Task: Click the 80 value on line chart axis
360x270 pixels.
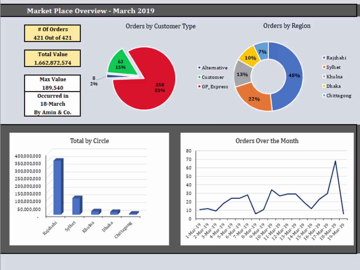Action: point(189,151)
